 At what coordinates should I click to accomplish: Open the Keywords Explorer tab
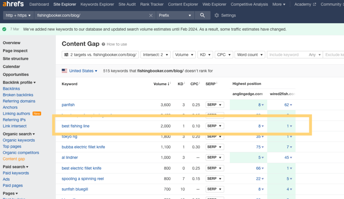97,4
